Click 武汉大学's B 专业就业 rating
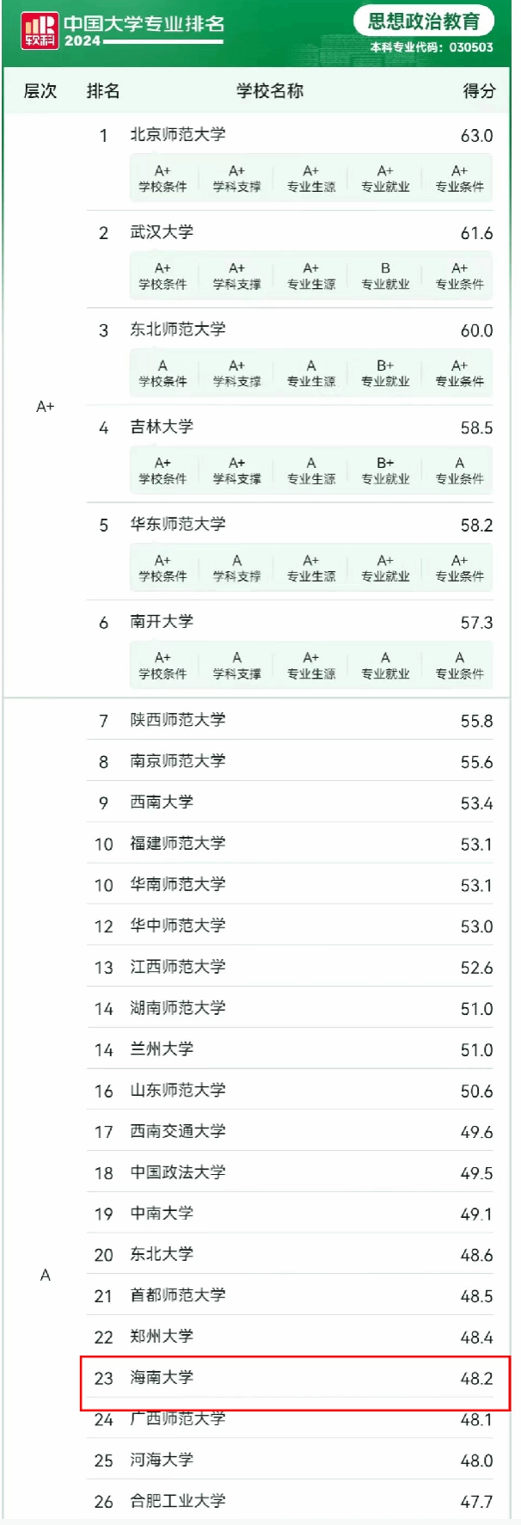The height and width of the screenshot is (1525, 521). [385, 275]
